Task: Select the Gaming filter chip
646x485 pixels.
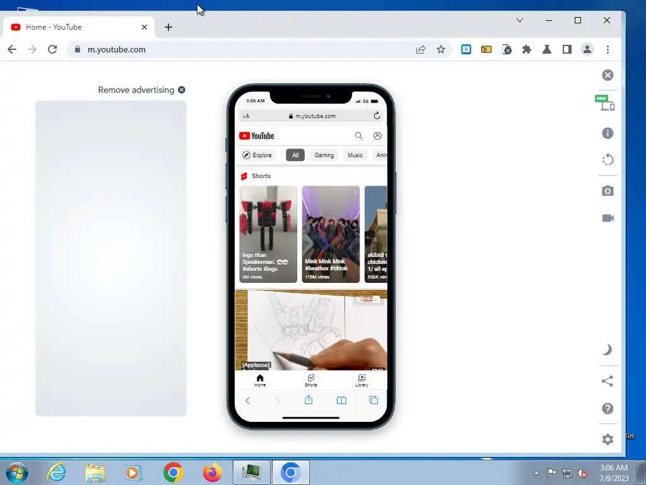Action: point(324,155)
